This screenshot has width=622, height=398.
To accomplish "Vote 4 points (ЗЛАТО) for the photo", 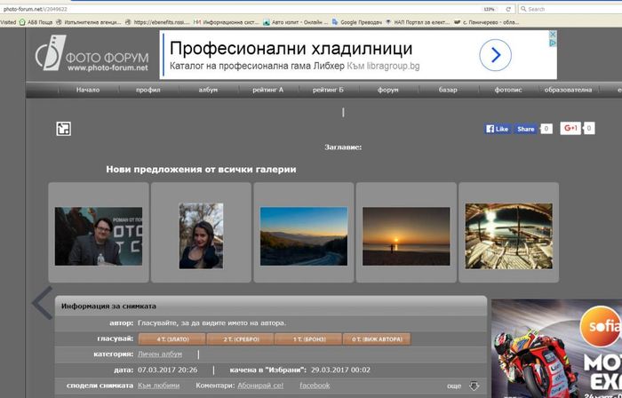I will pyautogui.click(x=171, y=338).
